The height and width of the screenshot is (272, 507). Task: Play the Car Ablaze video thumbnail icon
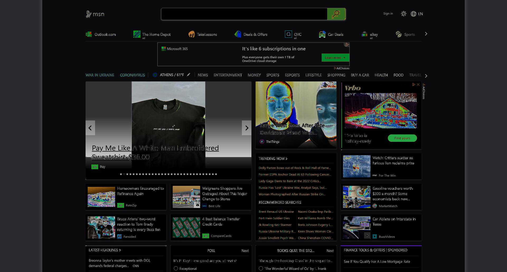367,235
